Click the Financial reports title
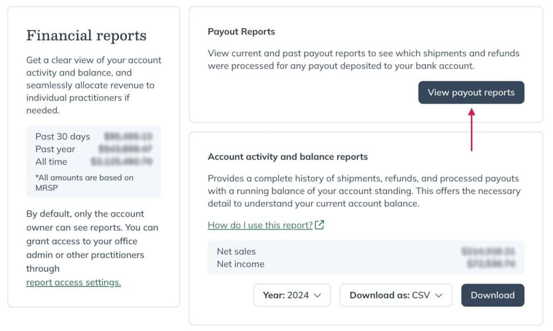 pyautogui.click(x=86, y=36)
